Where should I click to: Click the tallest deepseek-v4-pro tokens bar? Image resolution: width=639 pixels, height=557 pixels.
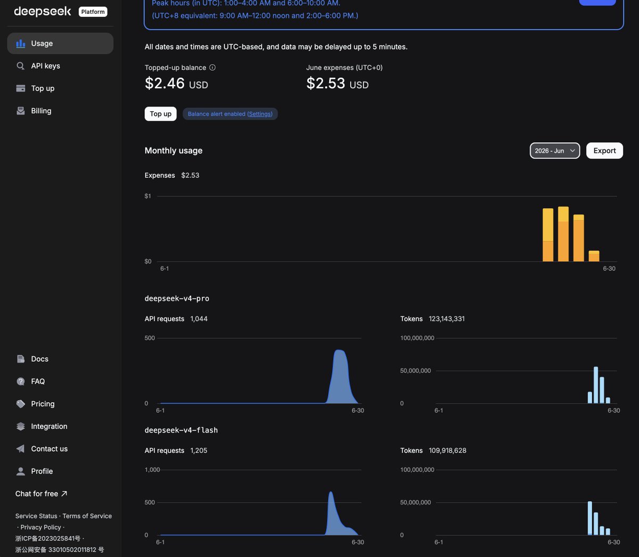(x=596, y=385)
